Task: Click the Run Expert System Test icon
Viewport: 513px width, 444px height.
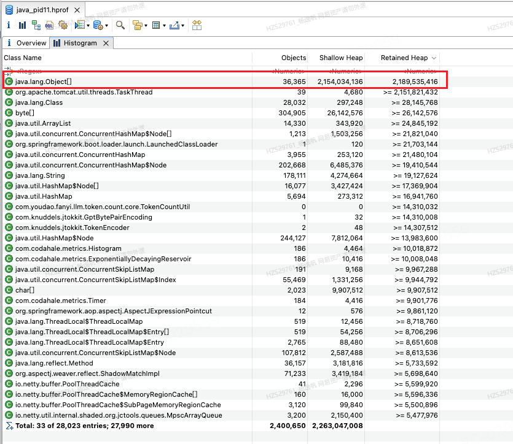Action: 79,25
